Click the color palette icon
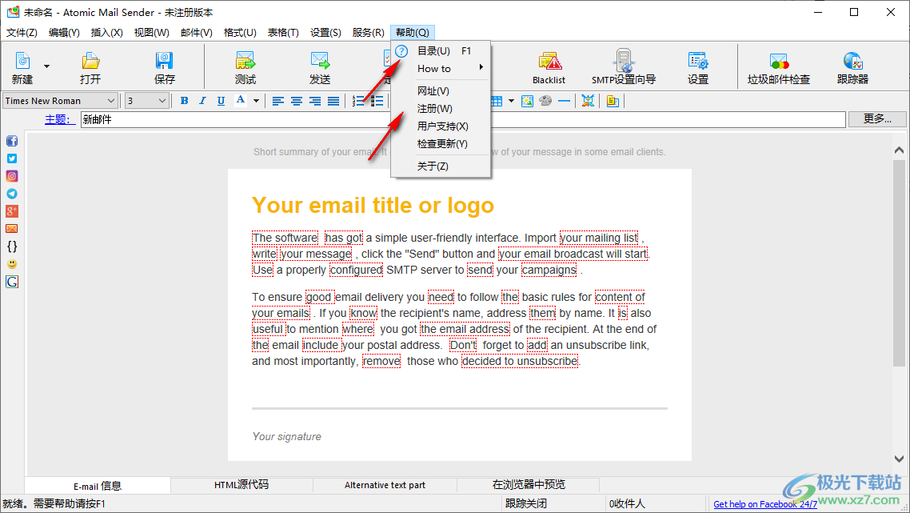Image resolution: width=910 pixels, height=513 pixels. tap(545, 101)
